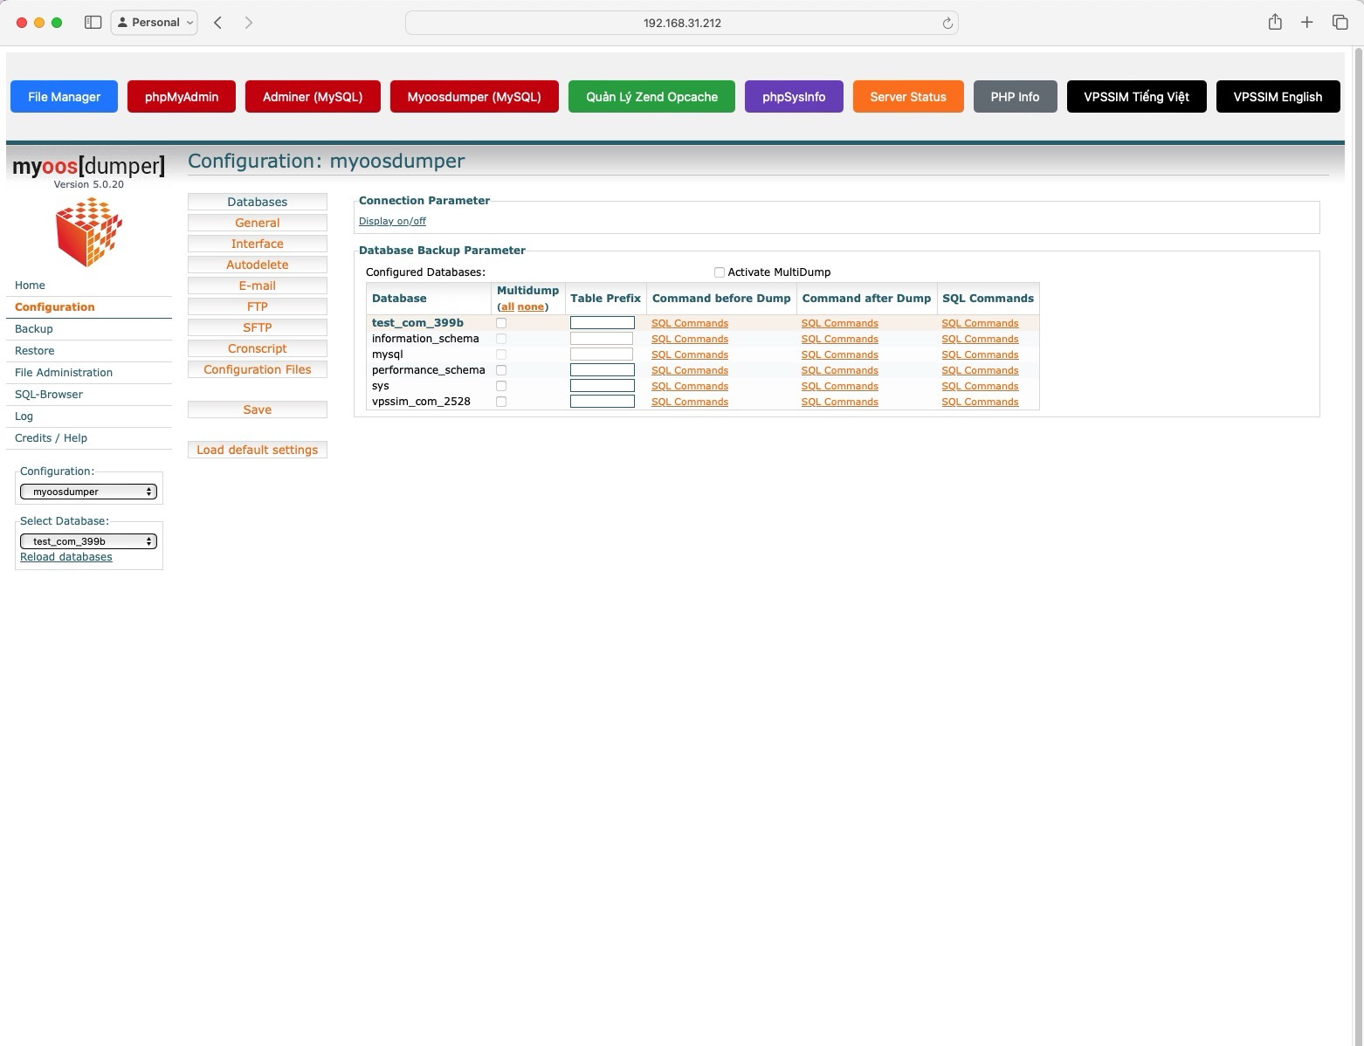1364x1046 pixels.
Task: Switch to the Databases configuration tab
Action: pyautogui.click(x=258, y=202)
